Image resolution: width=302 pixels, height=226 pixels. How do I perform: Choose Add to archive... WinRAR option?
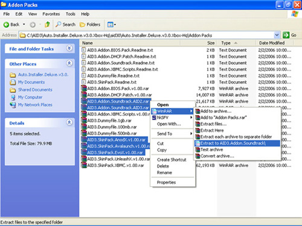click(x=237, y=111)
